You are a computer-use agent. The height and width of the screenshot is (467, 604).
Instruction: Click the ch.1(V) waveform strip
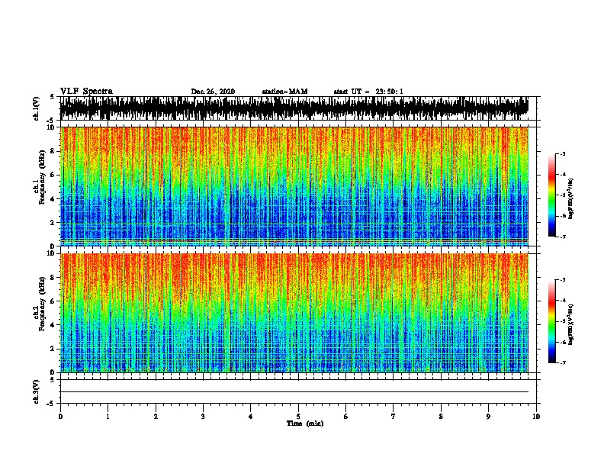(294, 108)
